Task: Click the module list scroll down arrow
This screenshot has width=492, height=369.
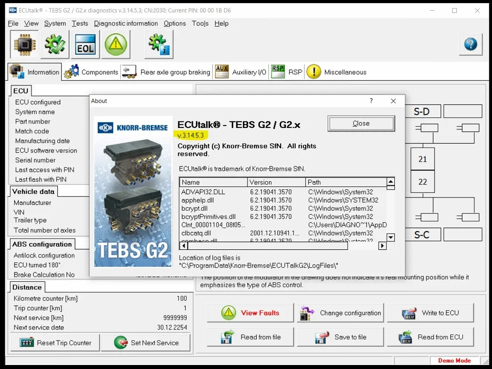Action: [391, 237]
